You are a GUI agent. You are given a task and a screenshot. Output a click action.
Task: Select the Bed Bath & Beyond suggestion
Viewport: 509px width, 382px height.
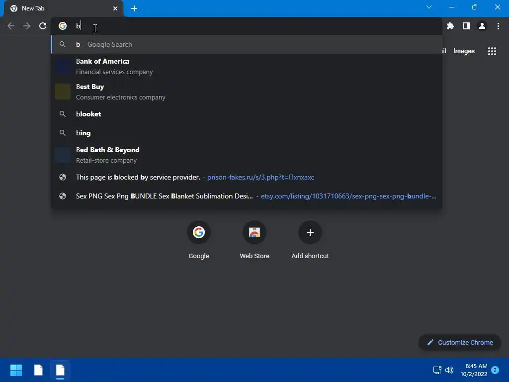247,155
